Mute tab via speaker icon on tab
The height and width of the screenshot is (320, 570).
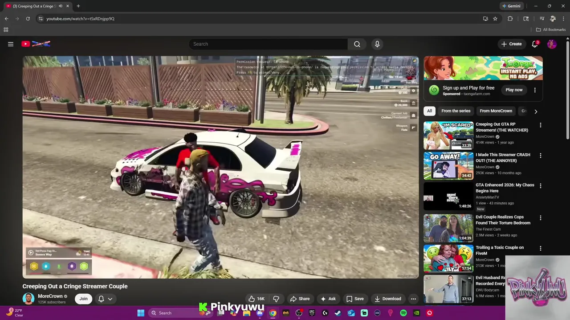pos(61,6)
